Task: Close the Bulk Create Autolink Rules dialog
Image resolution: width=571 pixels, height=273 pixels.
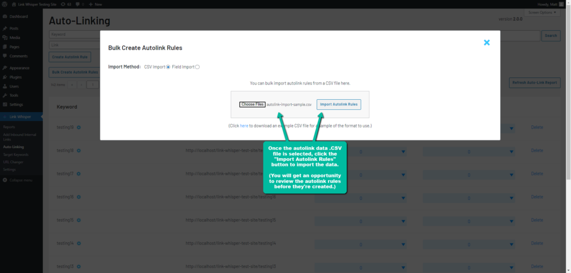Action: pos(486,42)
